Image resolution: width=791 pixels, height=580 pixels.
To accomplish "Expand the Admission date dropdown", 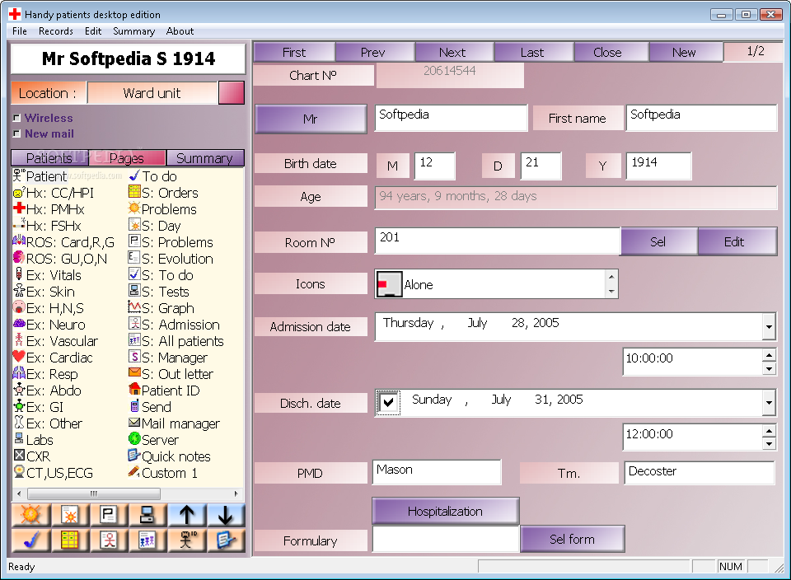I will tap(768, 327).
